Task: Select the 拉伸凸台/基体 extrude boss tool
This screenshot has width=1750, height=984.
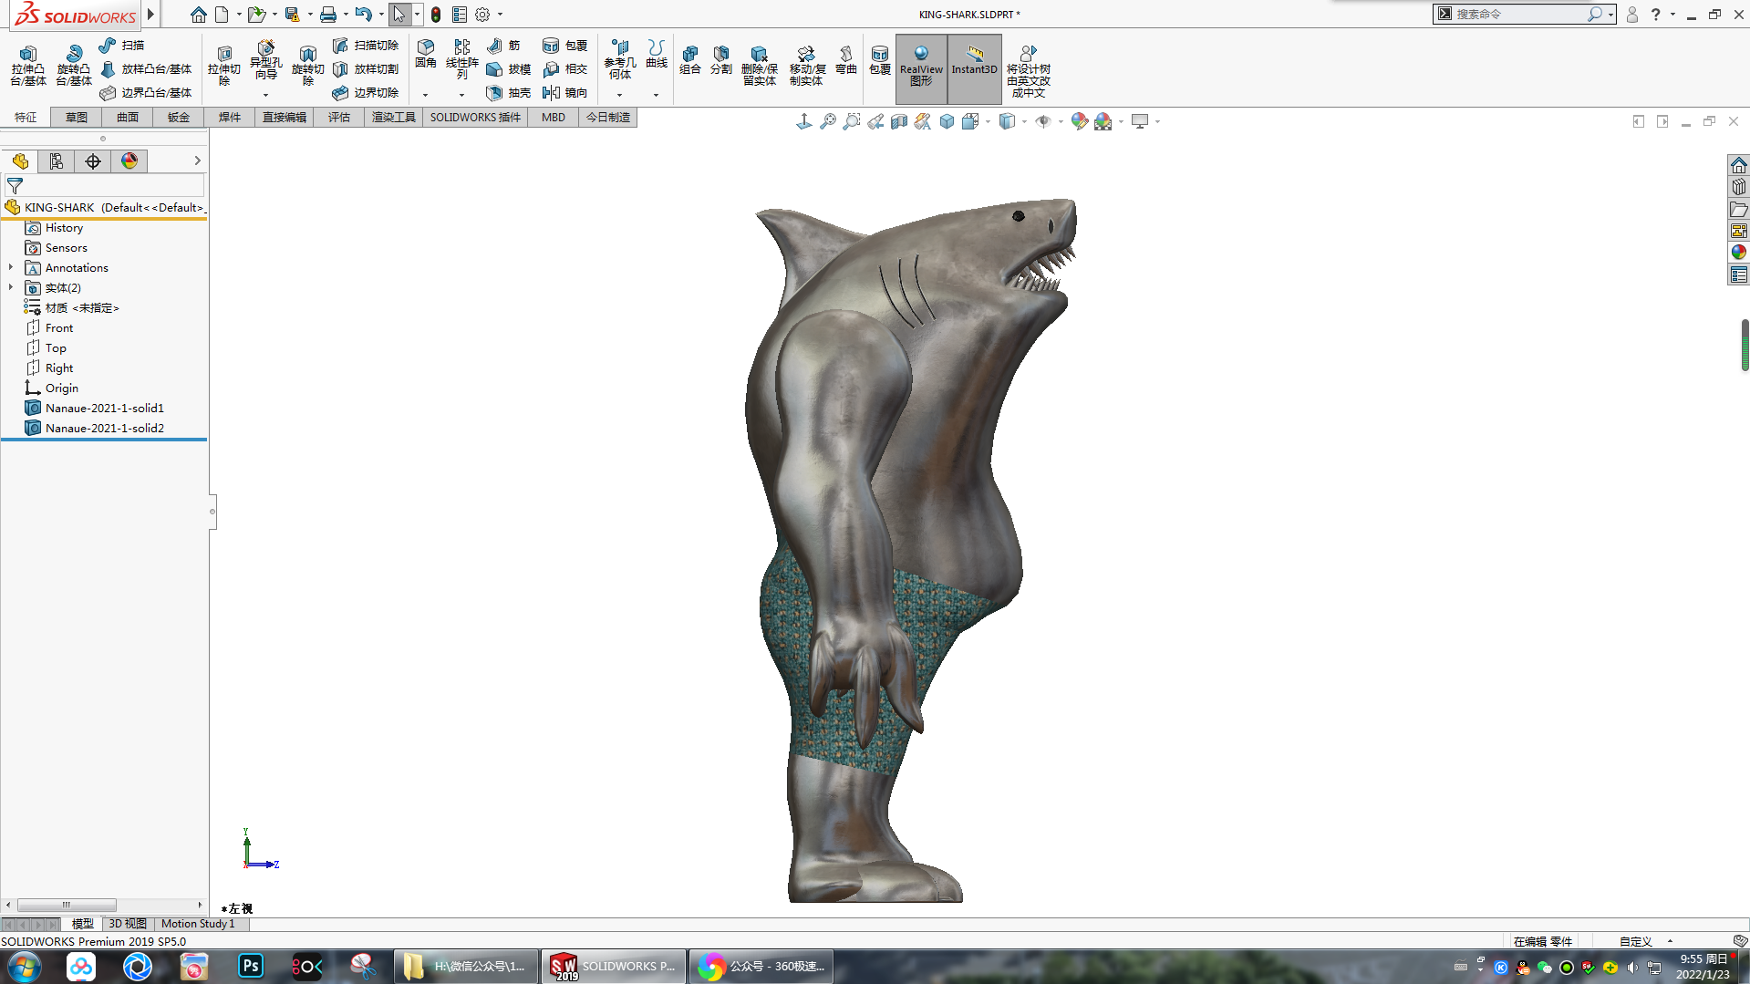Action: pos(28,66)
